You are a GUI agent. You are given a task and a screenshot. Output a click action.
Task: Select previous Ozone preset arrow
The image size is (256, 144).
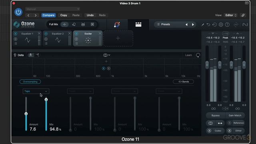point(186,24)
